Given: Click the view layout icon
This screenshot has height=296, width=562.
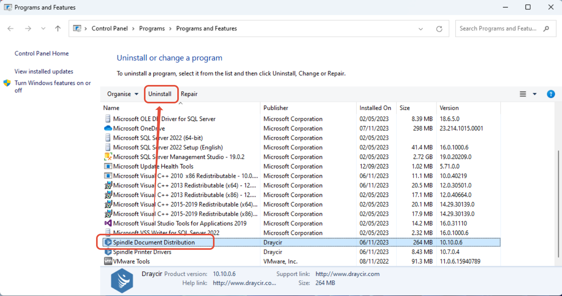Looking at the screenshot, I should tap(522, 94).
